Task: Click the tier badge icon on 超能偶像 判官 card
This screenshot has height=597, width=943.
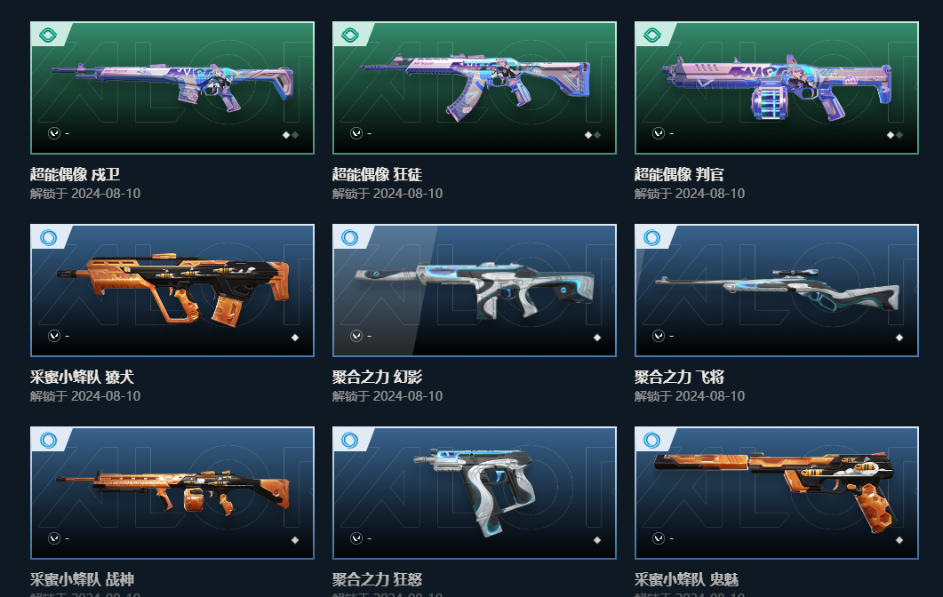Action: point(651,36)
